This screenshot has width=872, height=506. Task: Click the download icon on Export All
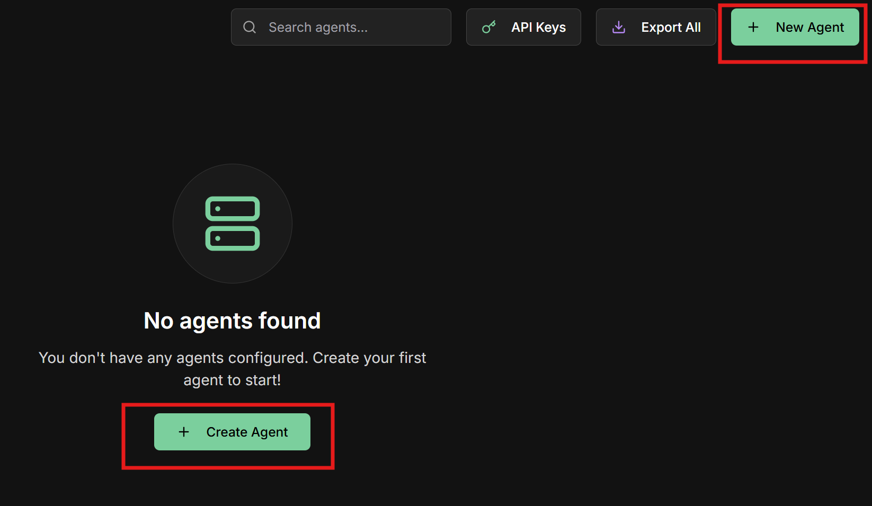(x=618, y=26)
